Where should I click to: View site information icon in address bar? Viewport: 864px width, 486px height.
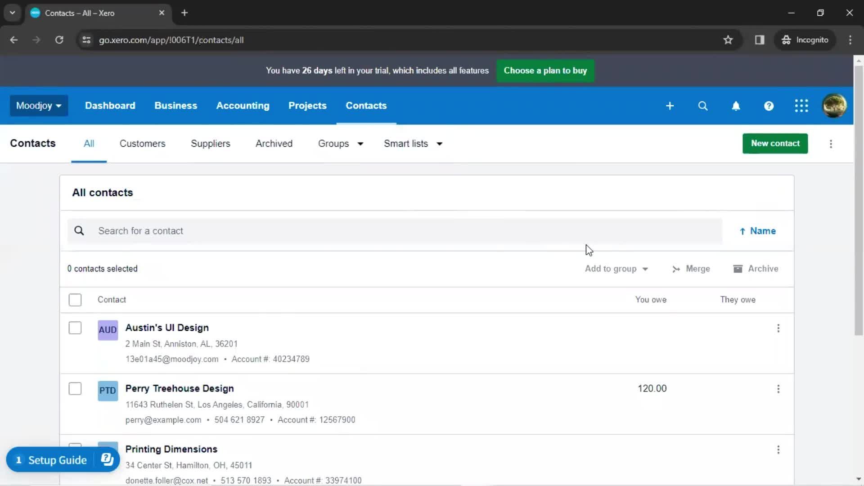(x=86, y=40)
